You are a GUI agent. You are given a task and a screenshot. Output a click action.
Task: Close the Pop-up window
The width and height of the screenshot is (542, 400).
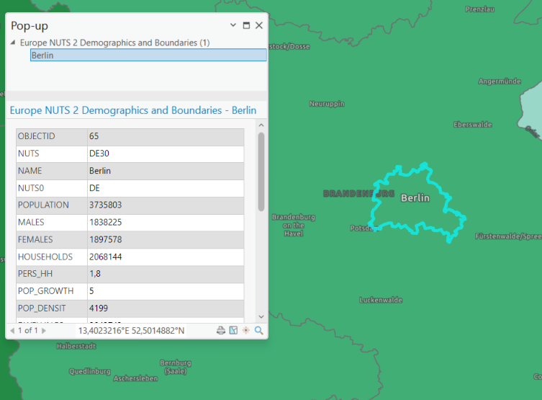(x=259, y=25)
